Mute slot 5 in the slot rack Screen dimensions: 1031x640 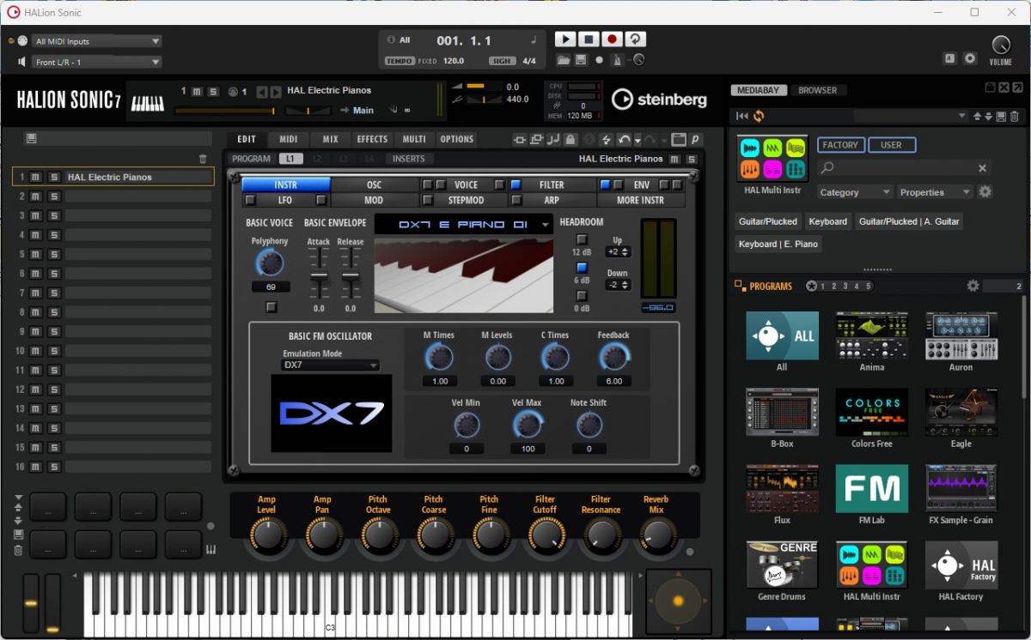point(35,254)
